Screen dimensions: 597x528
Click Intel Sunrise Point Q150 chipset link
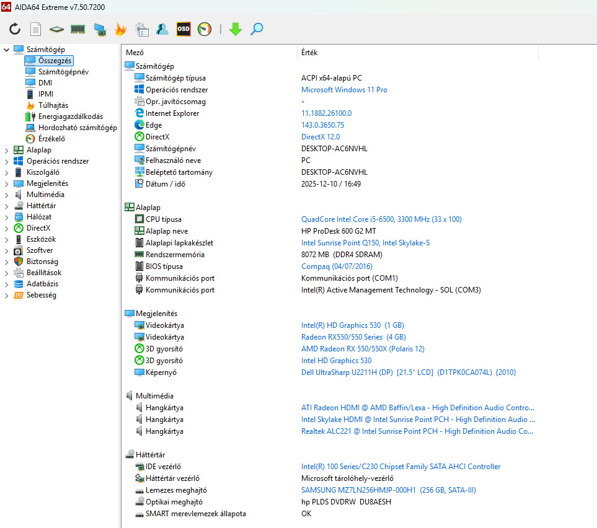coord(365,243)
